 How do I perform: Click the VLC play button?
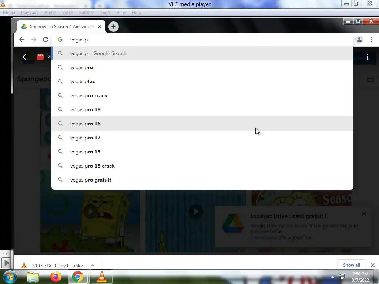click(6, 263)
